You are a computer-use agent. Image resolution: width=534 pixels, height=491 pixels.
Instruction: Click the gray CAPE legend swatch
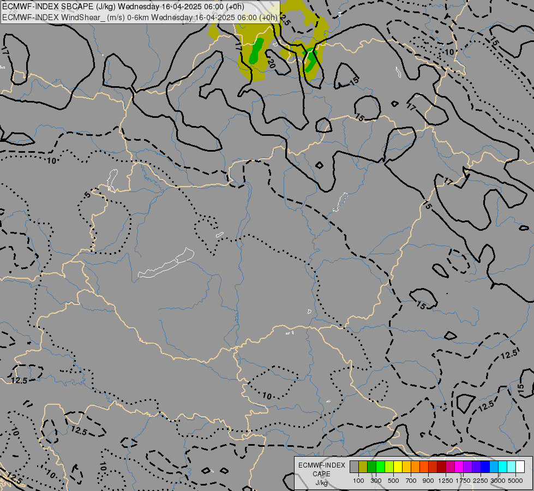(354, 466)
